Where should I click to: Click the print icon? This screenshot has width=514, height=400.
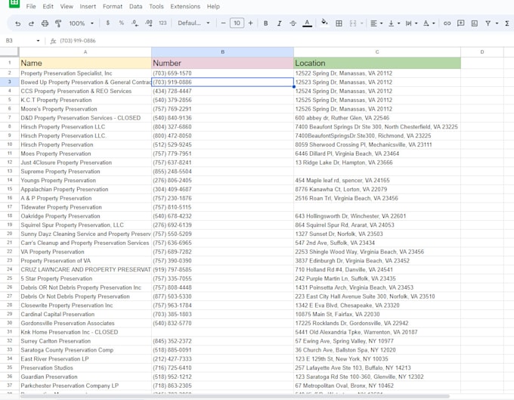pyautogui.click(x=45, y=23)
